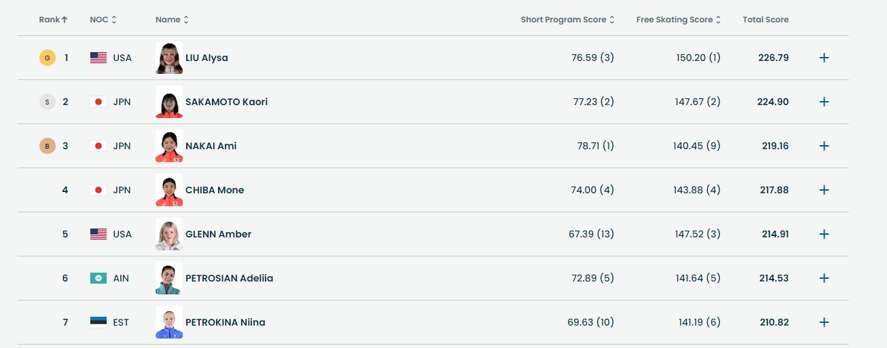Click the Estonia flag for PETROKINA Niina
887x348 pixels.
98,322
